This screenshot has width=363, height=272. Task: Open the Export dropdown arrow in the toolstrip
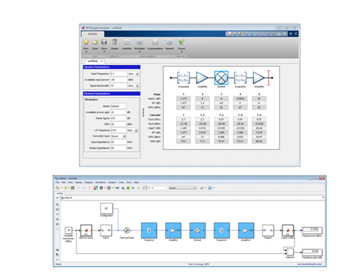[x=181, y=52]
